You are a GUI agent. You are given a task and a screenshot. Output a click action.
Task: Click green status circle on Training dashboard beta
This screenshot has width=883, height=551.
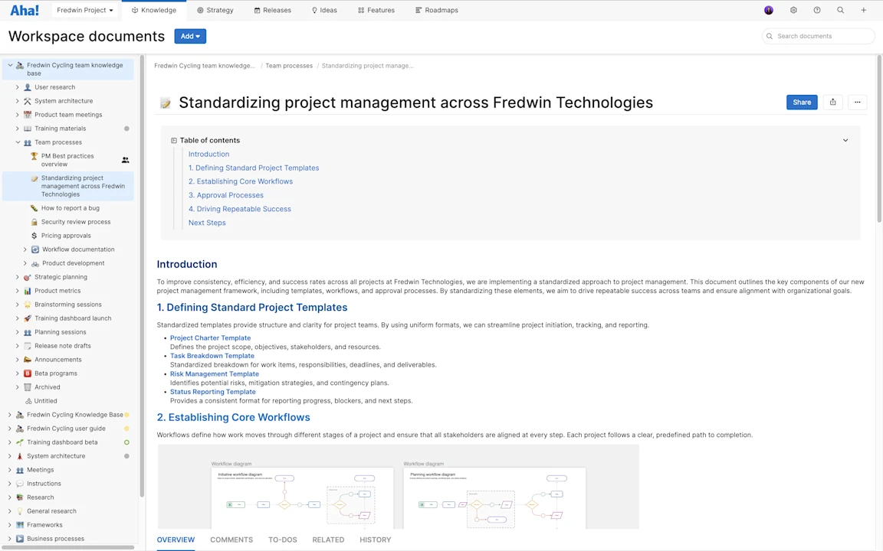coord(126,442)
